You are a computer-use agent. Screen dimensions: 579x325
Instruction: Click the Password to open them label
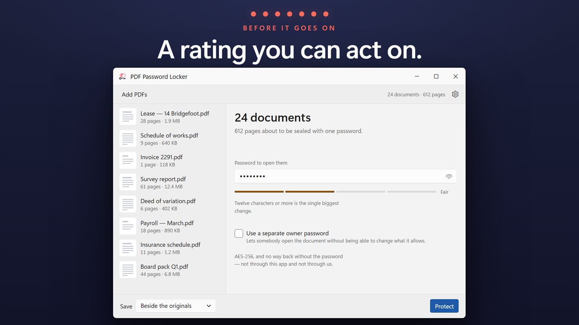261,163
